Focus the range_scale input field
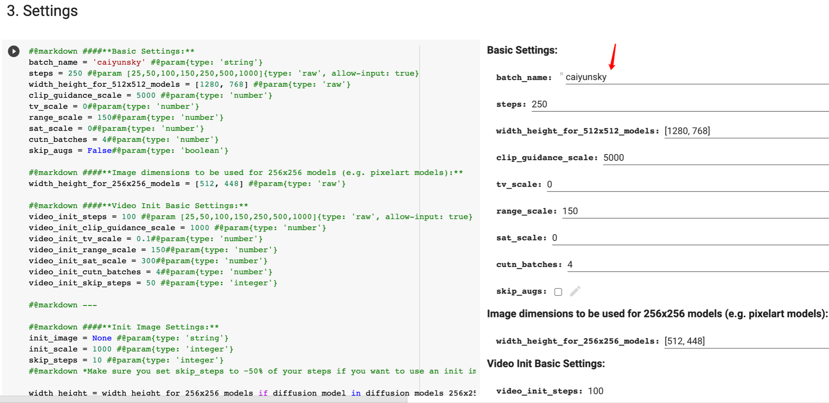Image resolution: width=829 pixels, height=403 pixels. [694, 211]
